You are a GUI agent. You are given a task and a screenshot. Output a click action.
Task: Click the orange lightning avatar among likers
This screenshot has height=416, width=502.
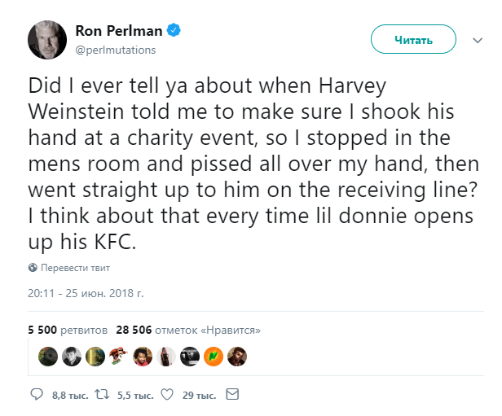point(214,357)
